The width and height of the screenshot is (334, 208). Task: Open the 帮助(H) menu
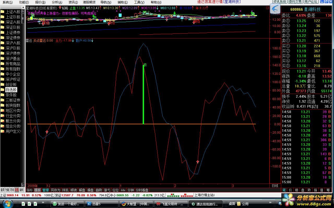pos(156,2)
